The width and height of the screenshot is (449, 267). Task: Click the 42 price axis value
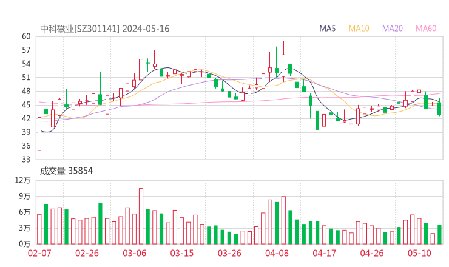point(26,118)
